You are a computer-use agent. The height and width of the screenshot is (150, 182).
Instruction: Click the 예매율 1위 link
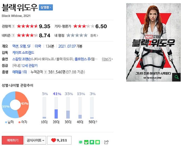[x=19, y=72]
